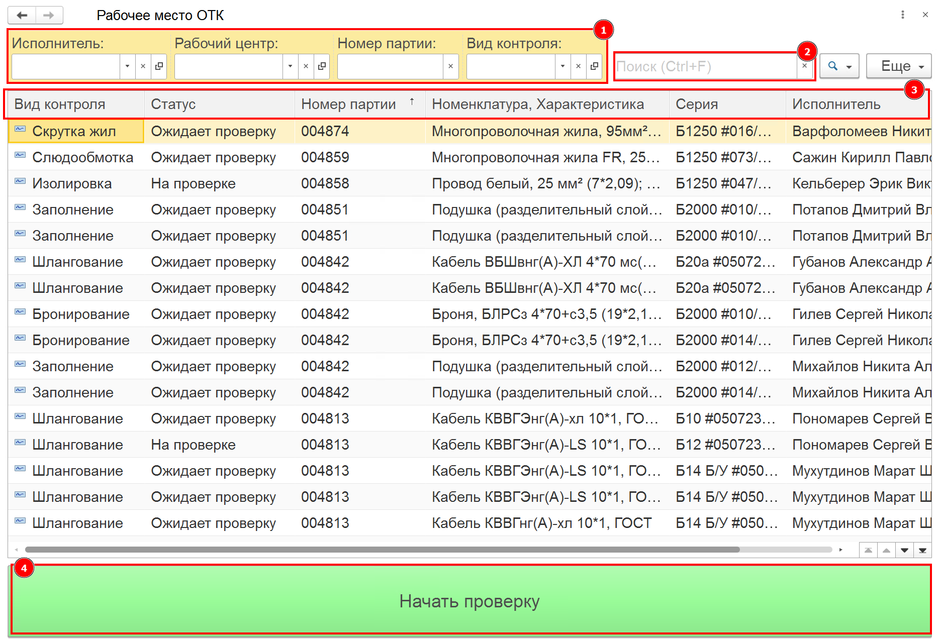Go forward with the right arrow button

pos(49,15)
